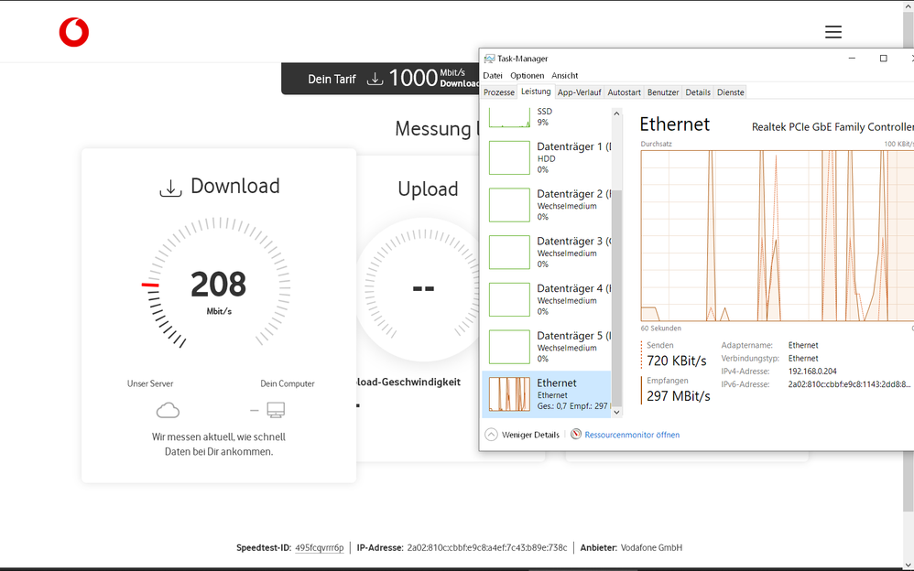
Task: Click the cloud icon under Unser Server
Action: point(168,410)
